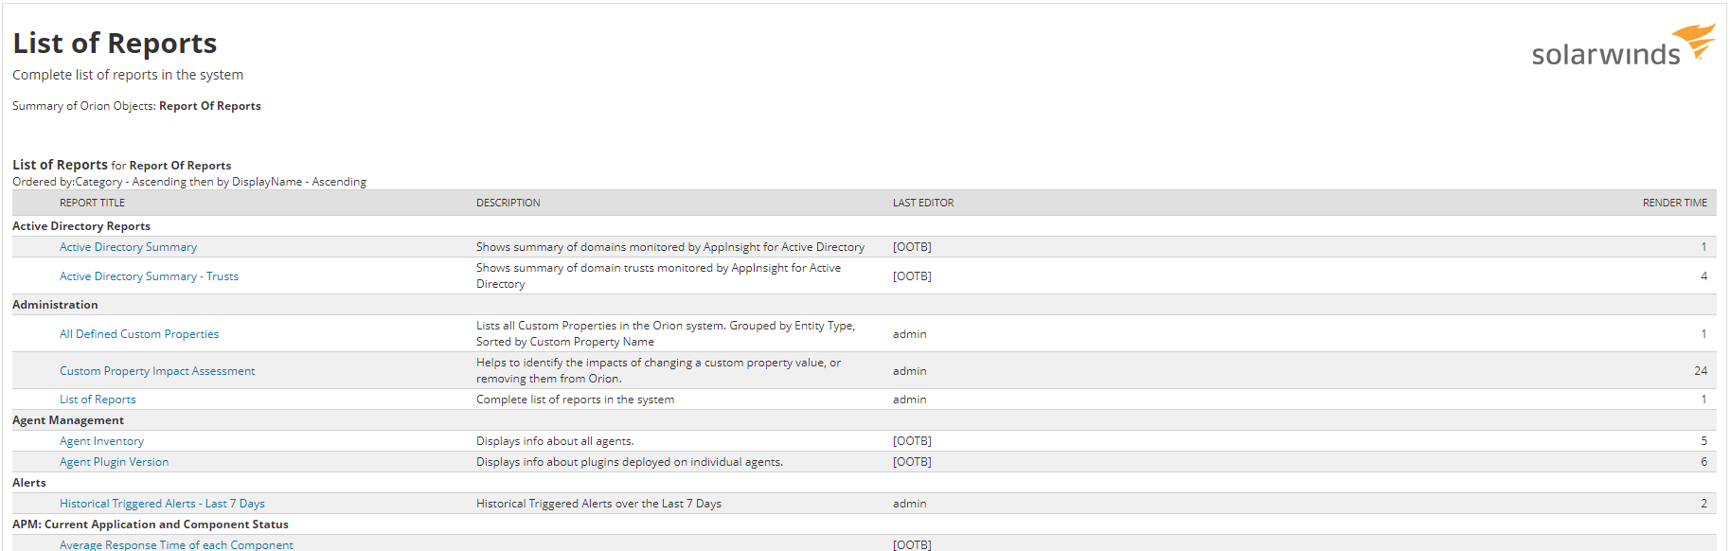The width and height of the screenshot is (1730, 551).
Task: Click render time 5 for Agent Inventory
Action: pos(1703,441)
